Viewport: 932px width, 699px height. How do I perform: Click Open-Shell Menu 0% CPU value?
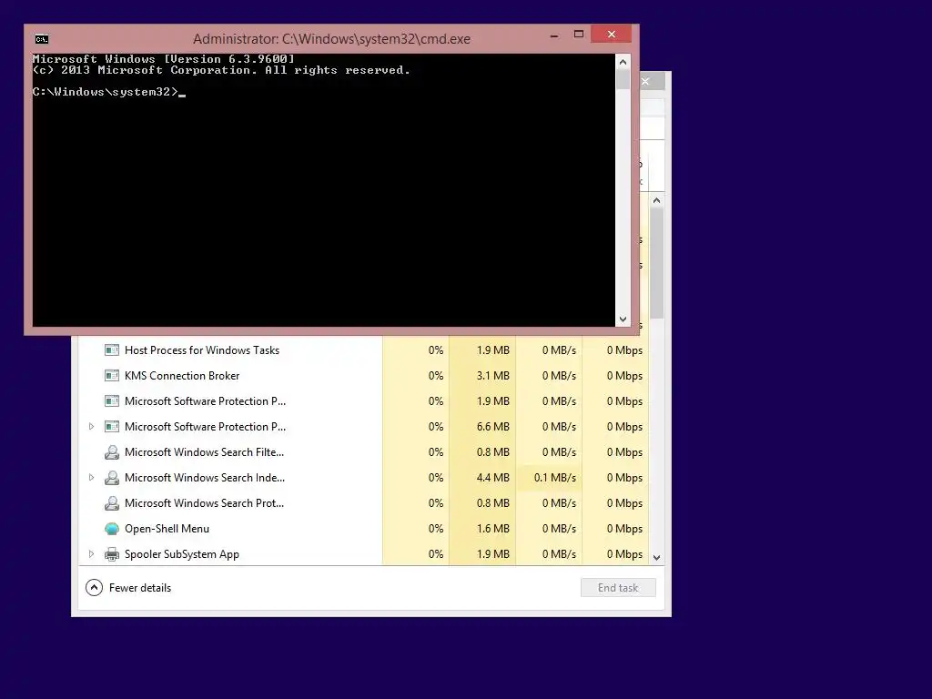click(436, 529)
